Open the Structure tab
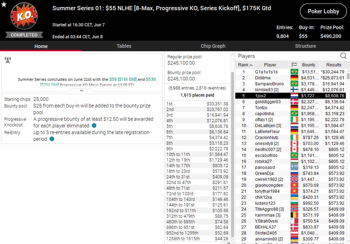The height and width of the screenshot is (244, 350). 305,46
